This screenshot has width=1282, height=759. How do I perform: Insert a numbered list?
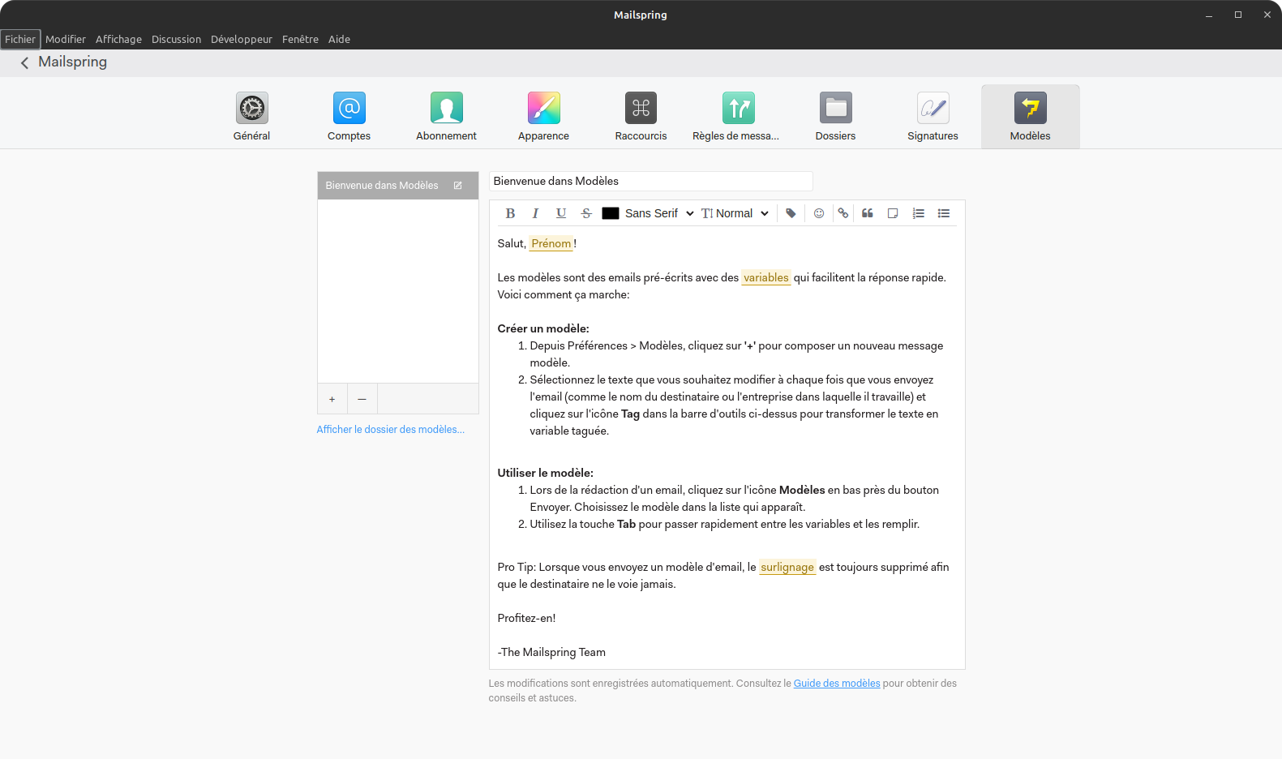(x=918, y=213)
